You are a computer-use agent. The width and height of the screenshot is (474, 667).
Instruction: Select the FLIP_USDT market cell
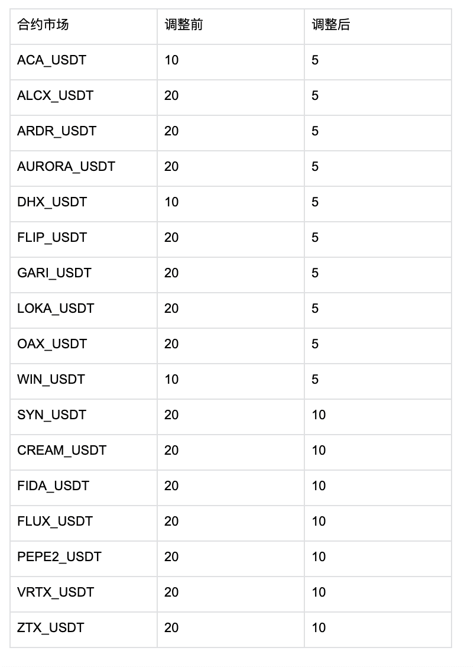52,238
